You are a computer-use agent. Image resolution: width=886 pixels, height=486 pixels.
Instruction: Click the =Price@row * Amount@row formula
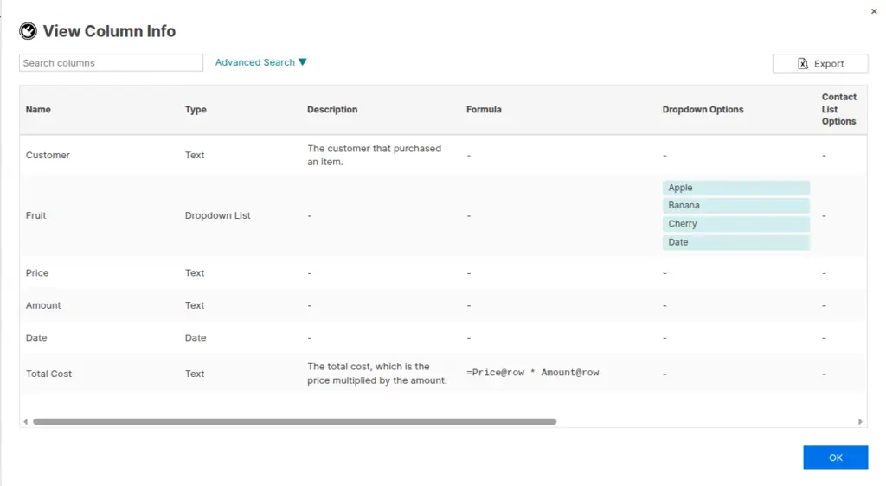pos(532,373)
